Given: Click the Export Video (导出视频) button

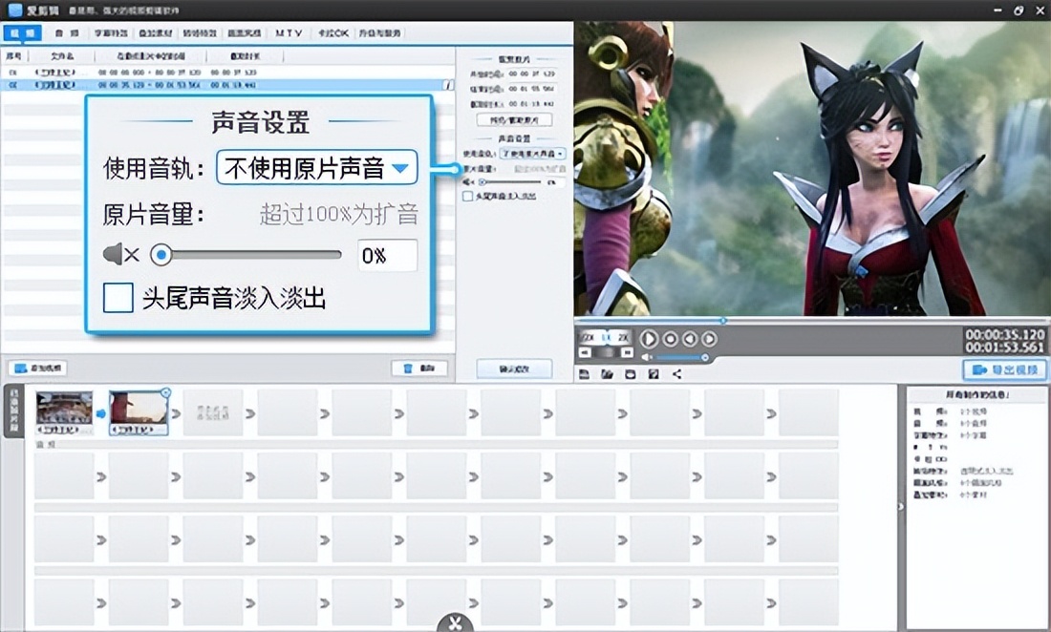Looking at the screenshot, I should (x=1005, y=369).
